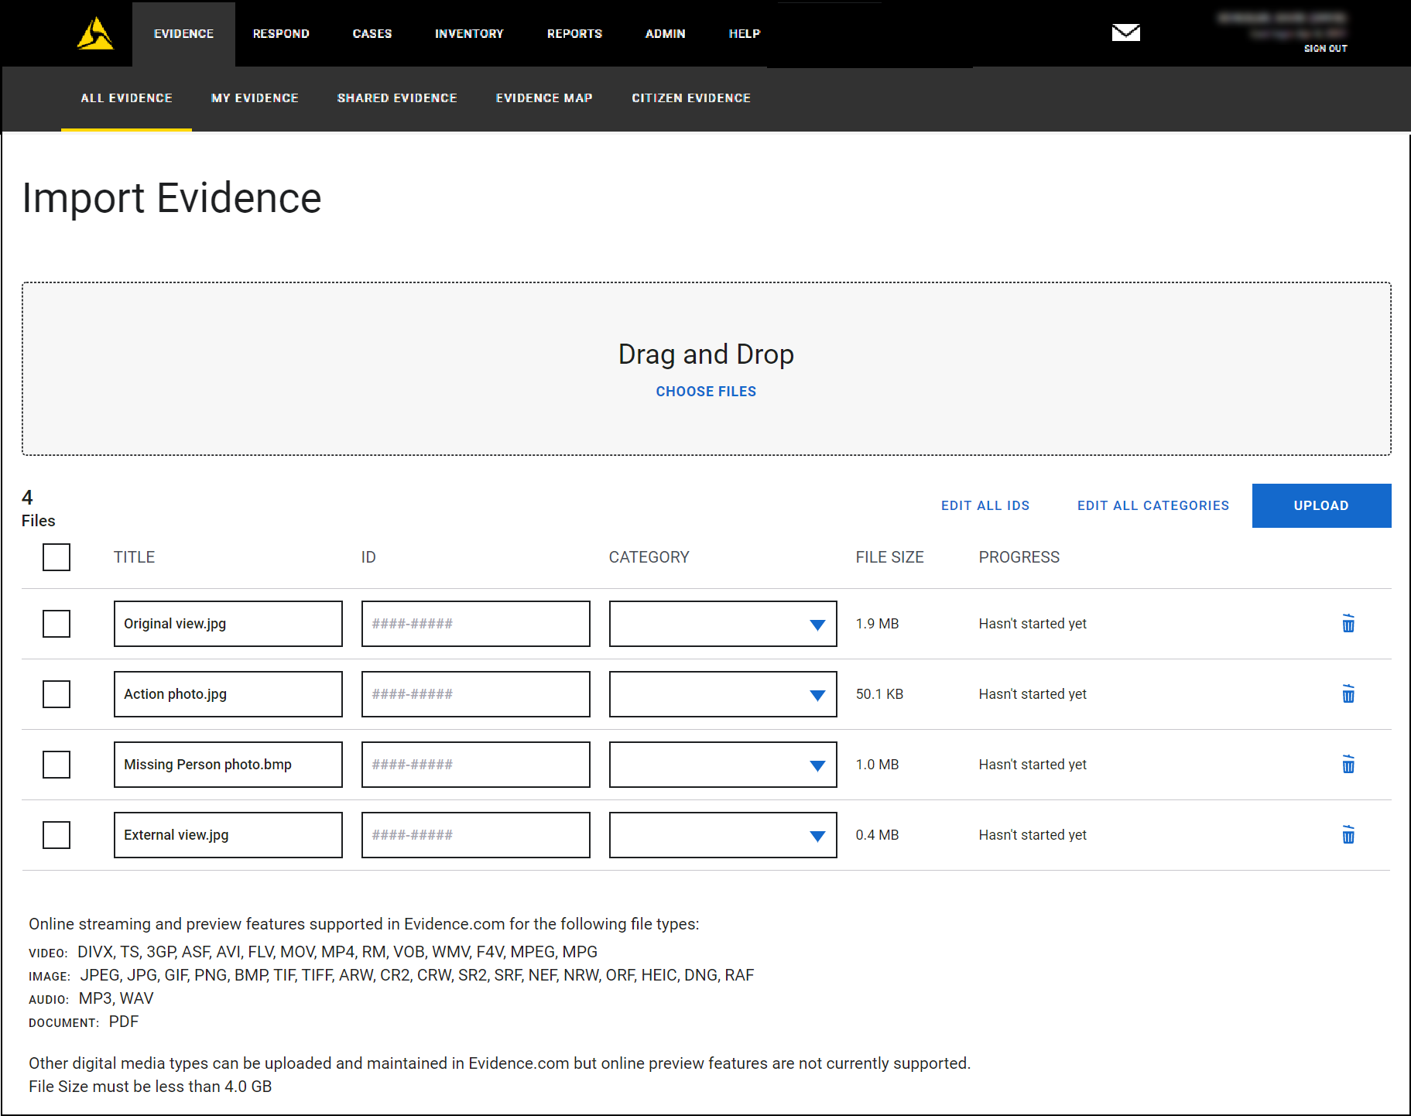Switch to the Shared Evidence tab
The image size is (1411, 1116).
coord(397,98)
